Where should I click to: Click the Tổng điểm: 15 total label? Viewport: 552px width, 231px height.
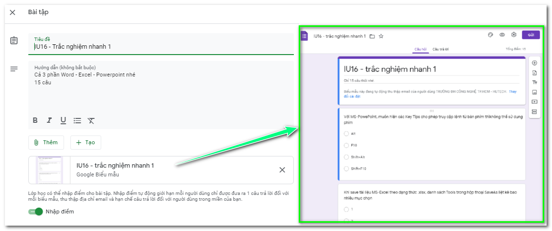[516, 49]
